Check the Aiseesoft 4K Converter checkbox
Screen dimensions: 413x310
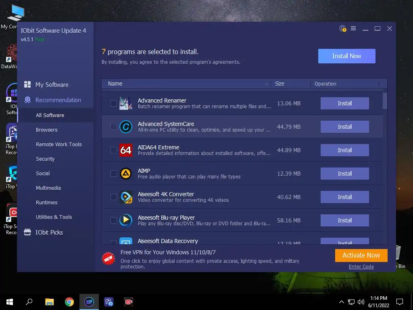tap(113, 197)
